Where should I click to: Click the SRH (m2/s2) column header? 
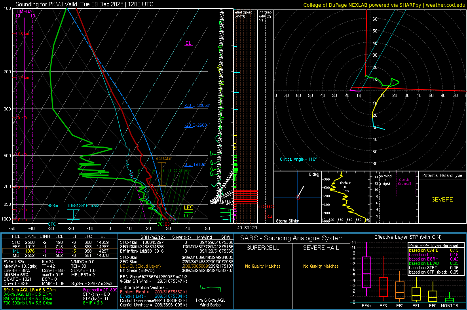pos(152,237)
